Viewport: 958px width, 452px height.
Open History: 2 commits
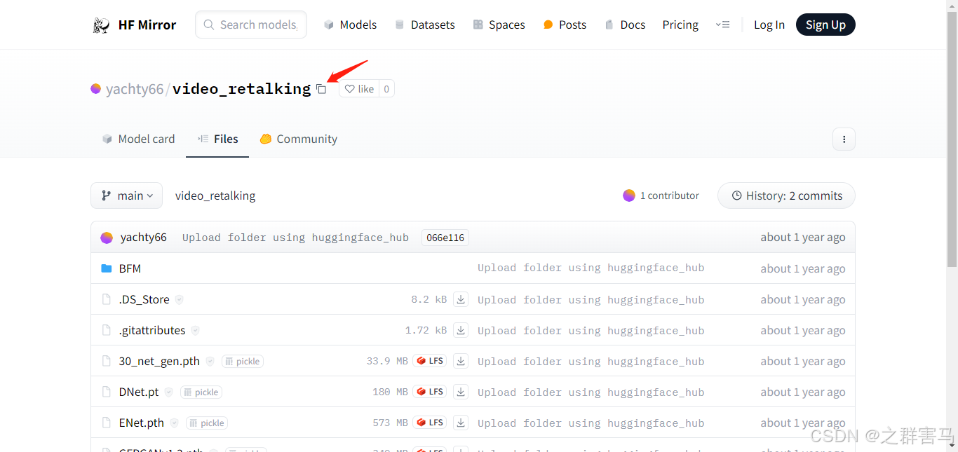pyautogui.click(x=786, y=196)
